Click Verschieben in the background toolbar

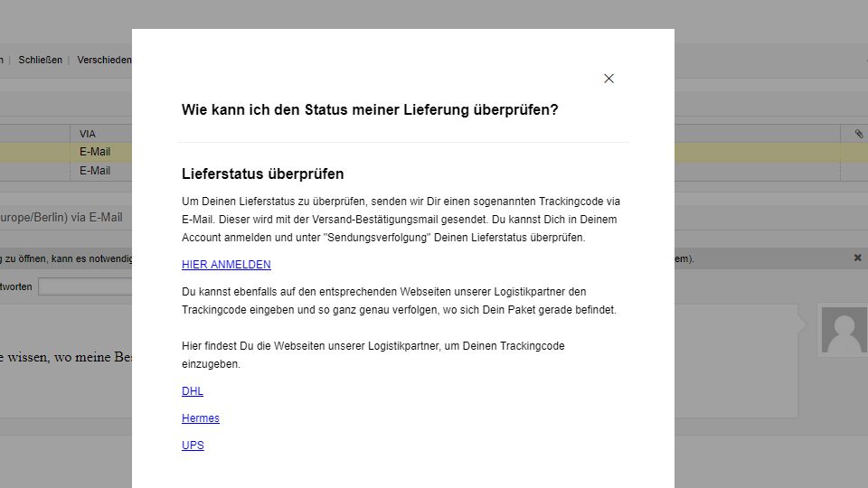click(x=104, y=60)
